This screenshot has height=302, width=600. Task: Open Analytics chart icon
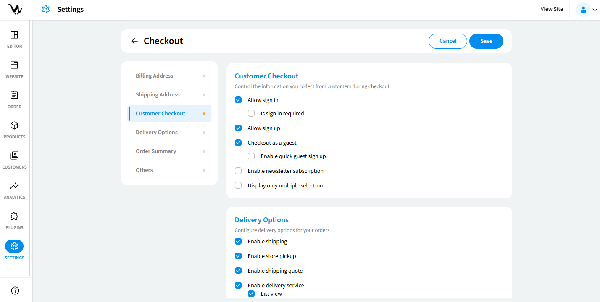click(14, 186)
